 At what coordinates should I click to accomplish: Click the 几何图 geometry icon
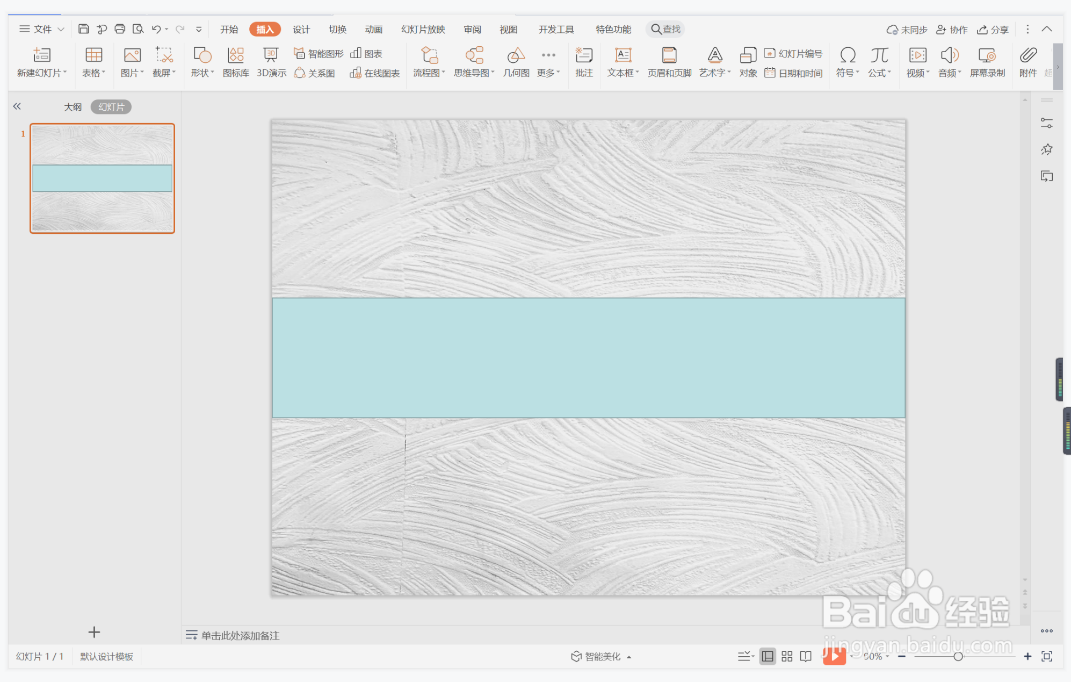(516, 62)
